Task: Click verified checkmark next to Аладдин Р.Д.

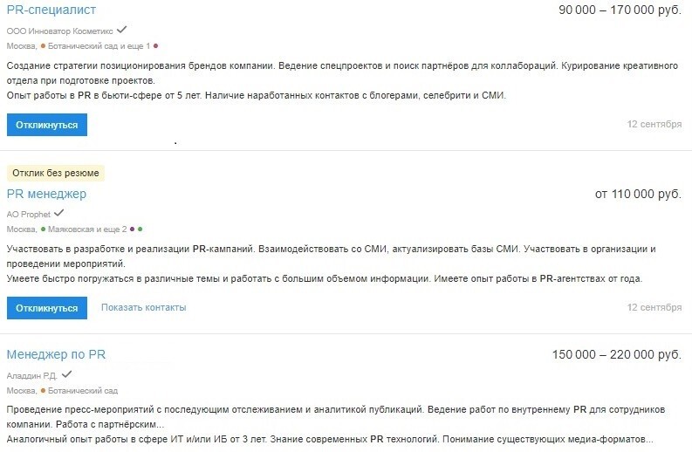Action: pyautogui.click(x=66, y=374)
